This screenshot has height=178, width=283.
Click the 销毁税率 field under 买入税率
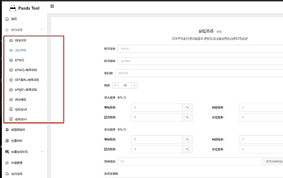(x=261, y=107)
